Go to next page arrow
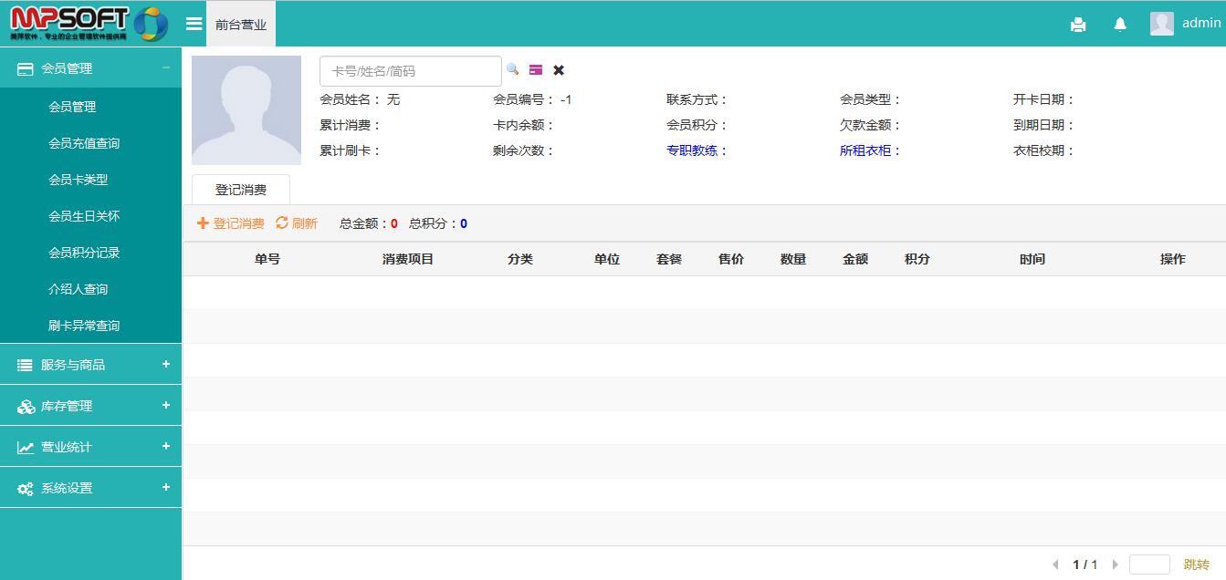 pyautogui.click(x=1115, y=564)
